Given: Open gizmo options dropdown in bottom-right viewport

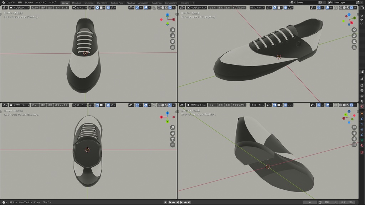Looking at the screenshot, I should tap(322, 105).
